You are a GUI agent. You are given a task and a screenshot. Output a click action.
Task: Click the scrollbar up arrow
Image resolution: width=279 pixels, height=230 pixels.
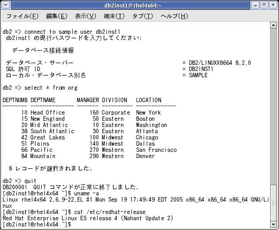click(x=273, y=25)
